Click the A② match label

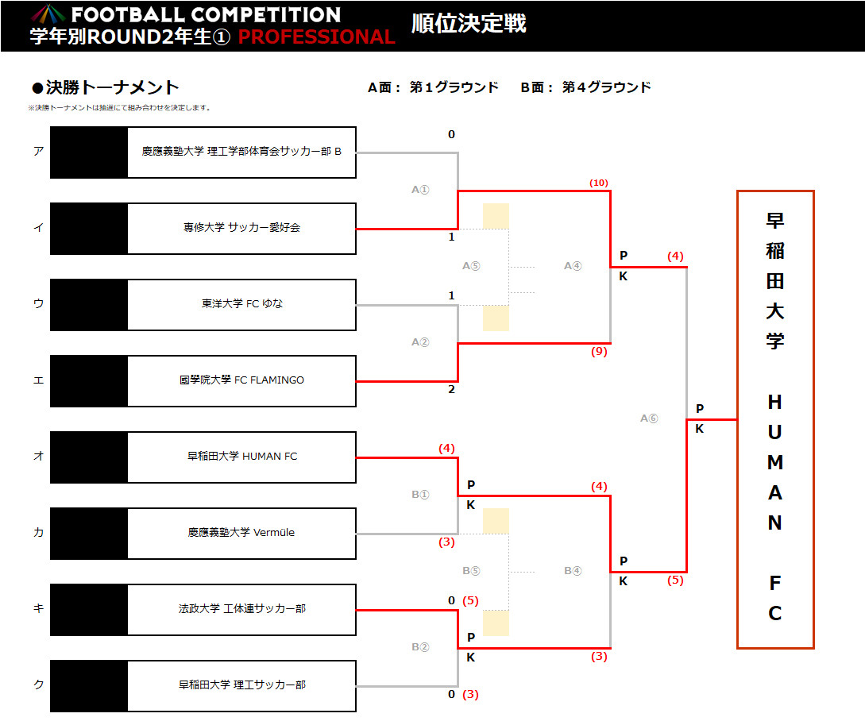point(420,342)
